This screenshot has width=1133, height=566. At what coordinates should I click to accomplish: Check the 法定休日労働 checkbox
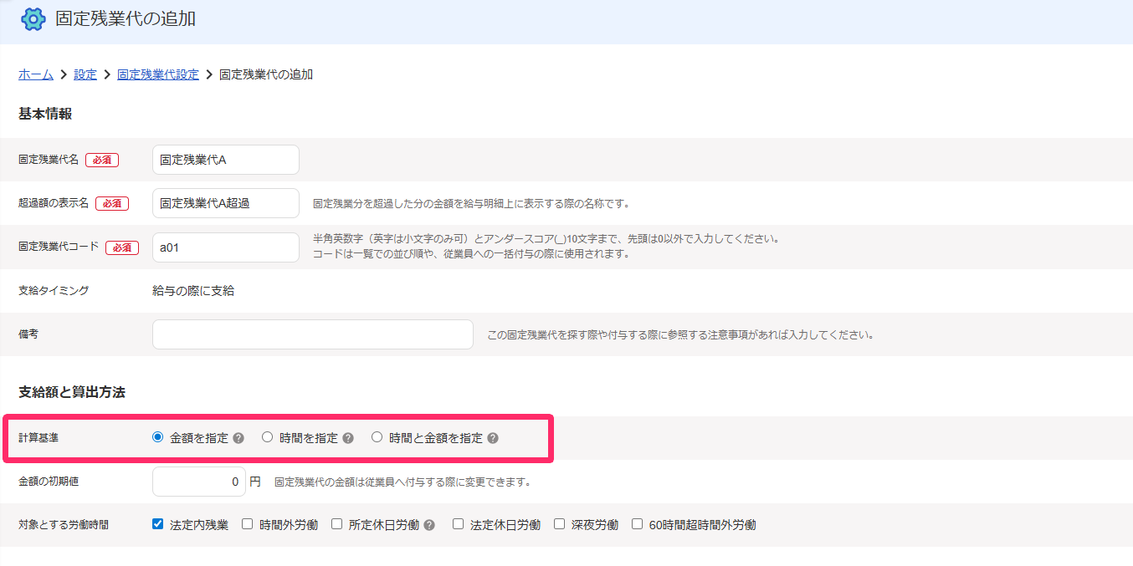point(459,524)
